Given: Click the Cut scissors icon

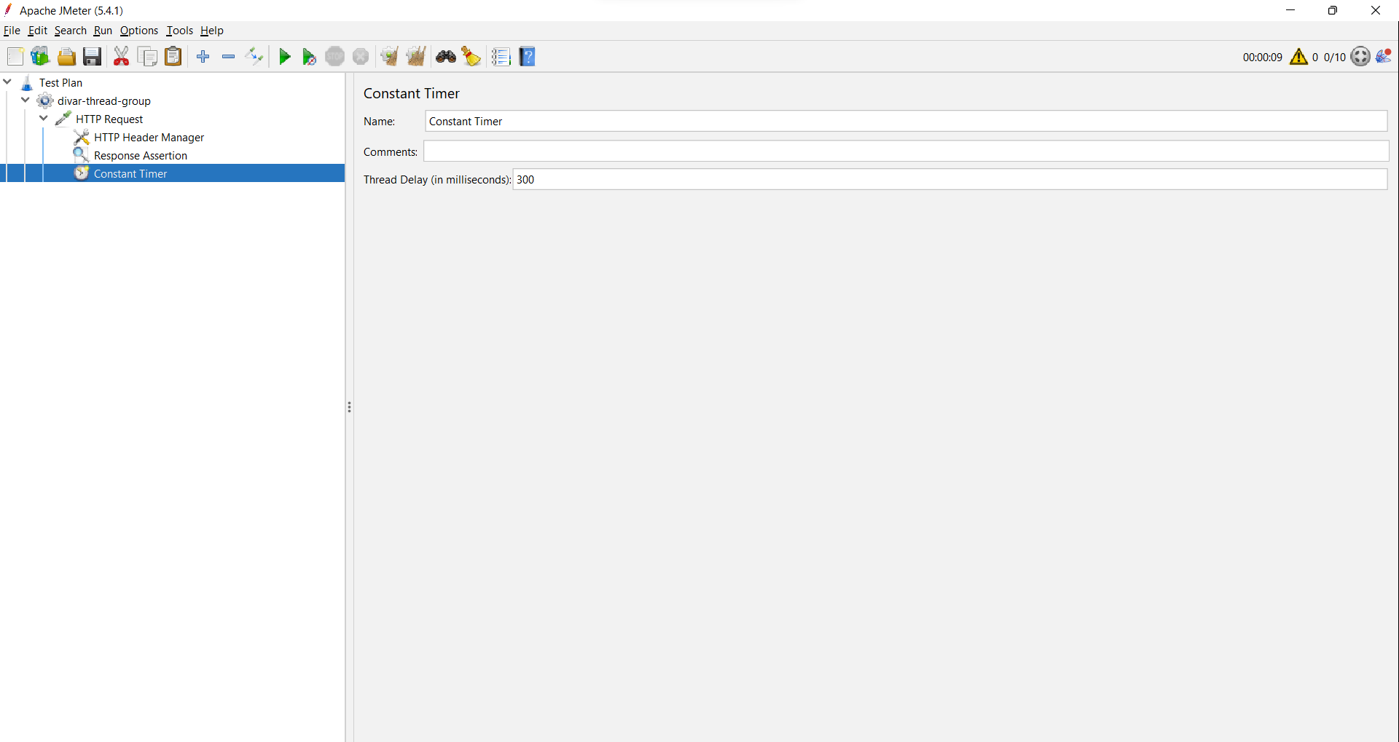Looking at the screenshot, I should click(x=122, y=57).
